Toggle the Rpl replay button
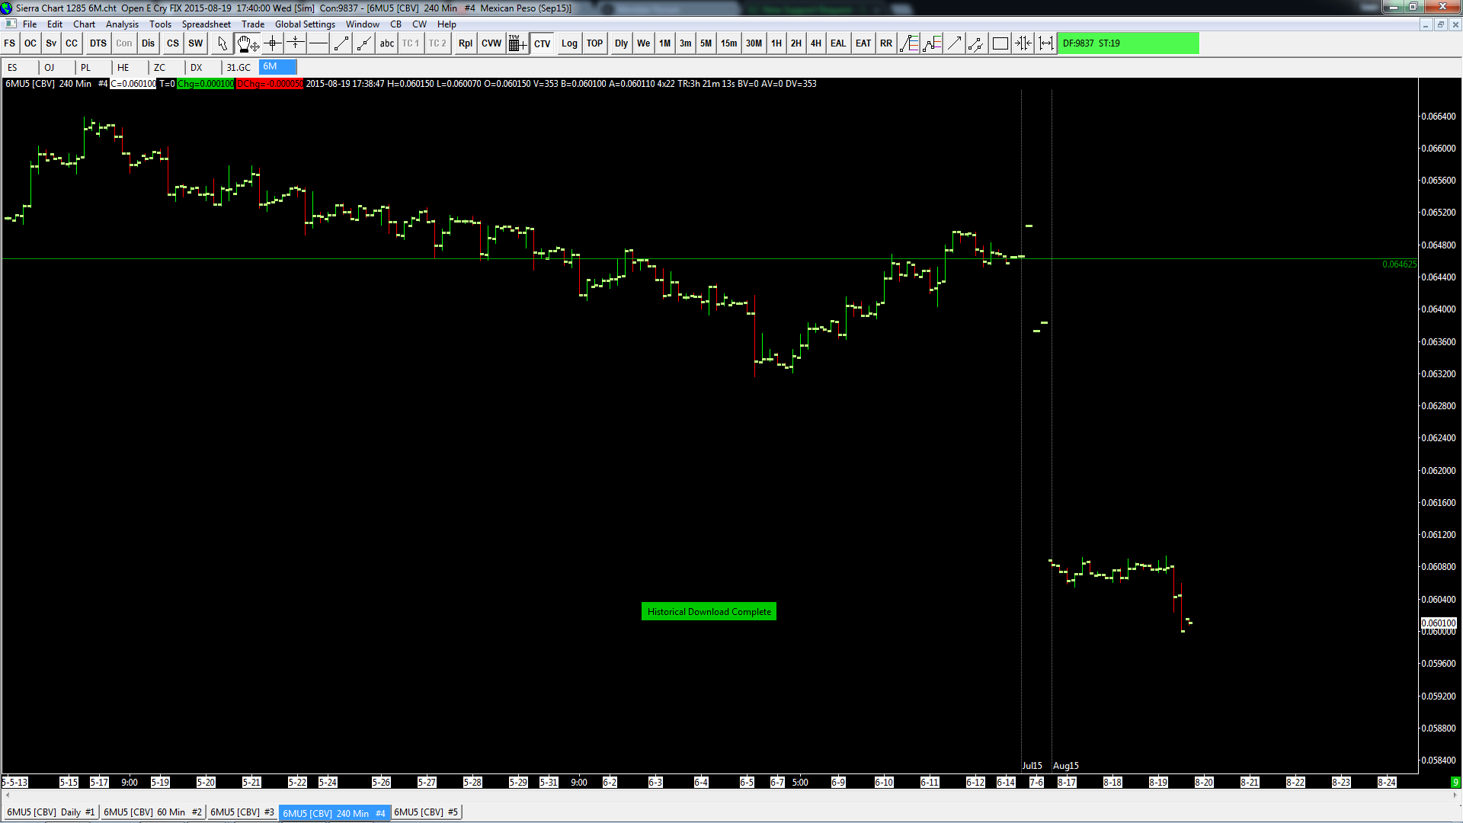1463x823 pixels. (x=465, y=43)
